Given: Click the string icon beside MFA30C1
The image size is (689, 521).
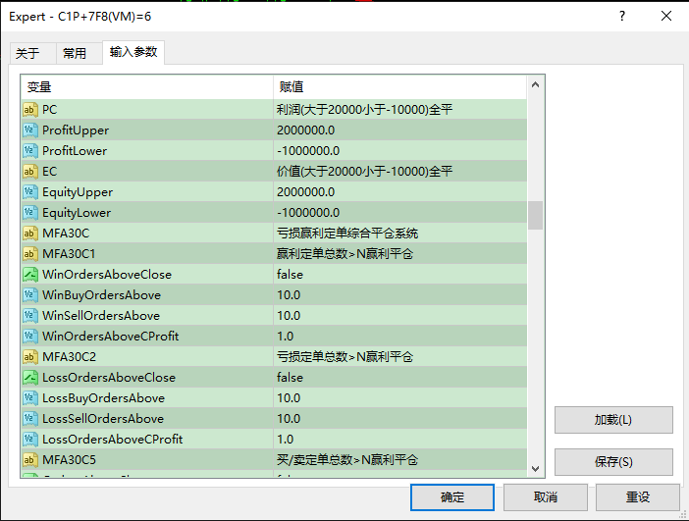Looking at the screenshot, I should [29, 254].
